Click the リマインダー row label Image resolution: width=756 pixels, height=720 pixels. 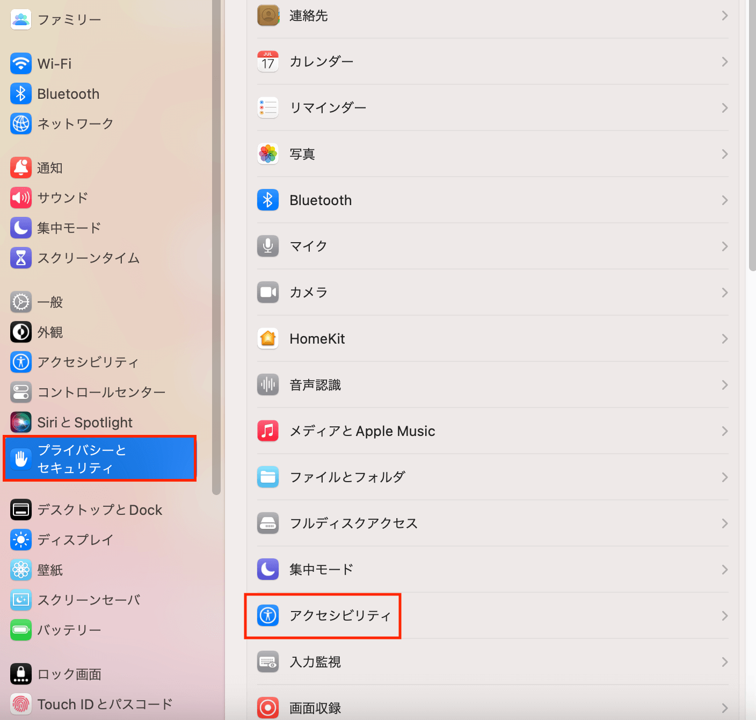(328, 108)
